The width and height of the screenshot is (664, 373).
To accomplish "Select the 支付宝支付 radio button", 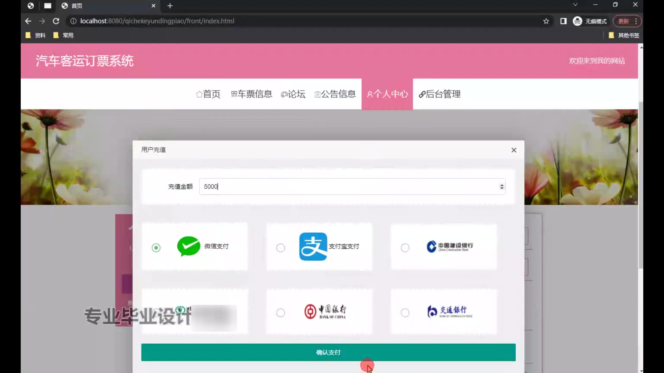I will click(x=280, y=248).
